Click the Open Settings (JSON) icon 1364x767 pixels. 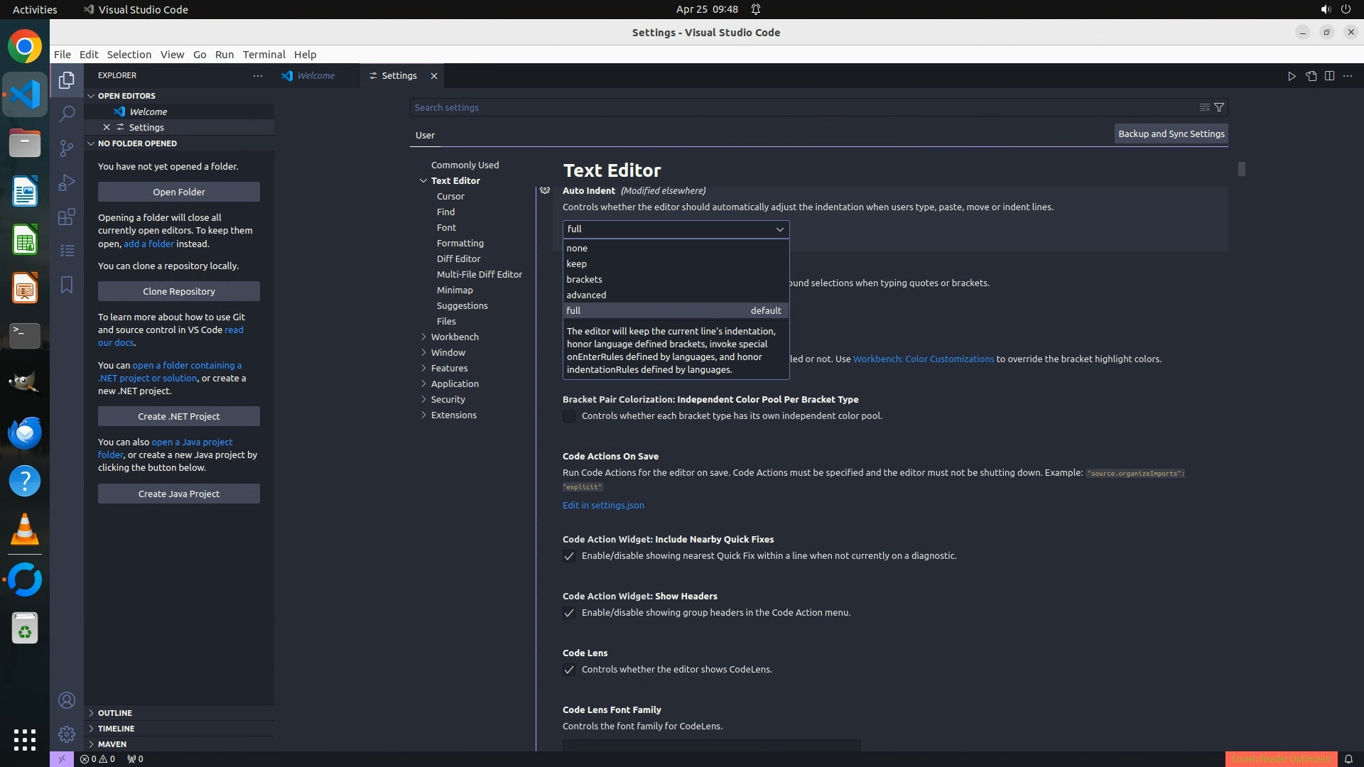point(1311,76)
